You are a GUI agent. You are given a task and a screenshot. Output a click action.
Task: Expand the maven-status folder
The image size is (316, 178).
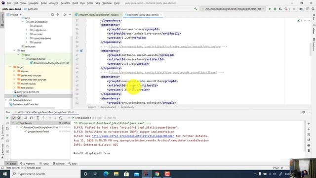[14, 84]
